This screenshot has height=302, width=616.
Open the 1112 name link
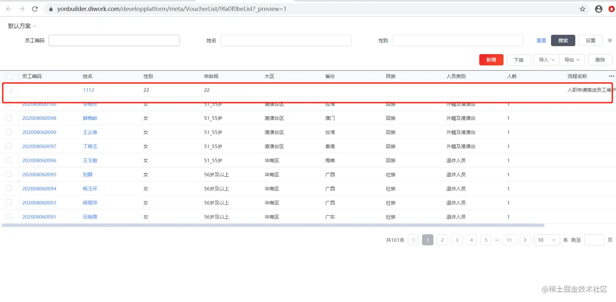point(88,90)
